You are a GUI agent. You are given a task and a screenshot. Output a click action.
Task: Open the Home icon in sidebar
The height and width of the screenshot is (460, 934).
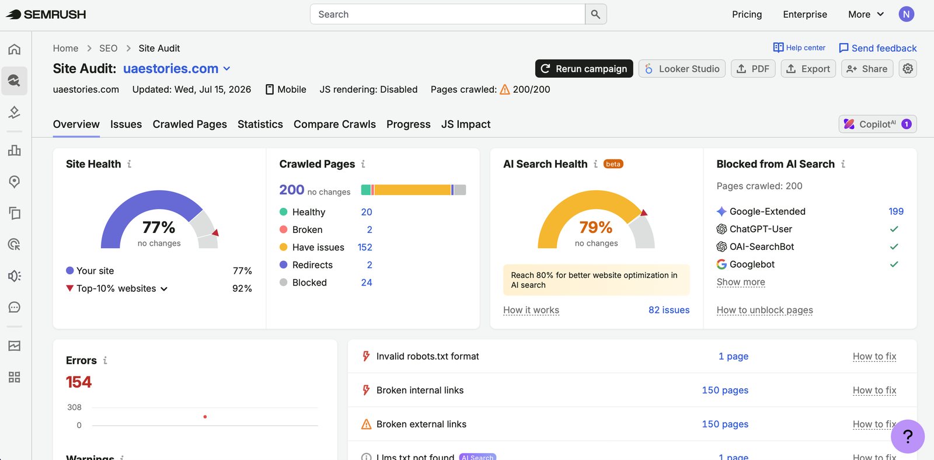pyautogui.click(x=15, y=49)
